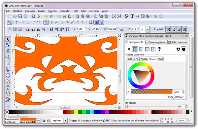Image resolution: width=198 pixels, height=129 pixels.
Task: Click the H height 93,029 field
Action: coord(133,29)
